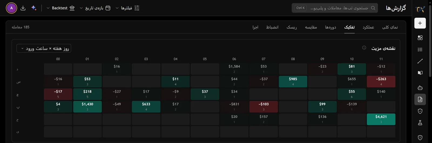
Task: Click the 185 معامله trade count text
Action: pos(21,27)
